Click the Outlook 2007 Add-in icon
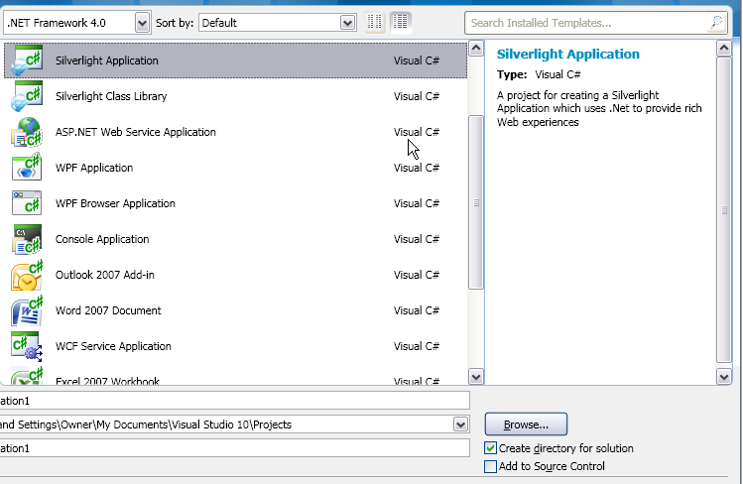The width and height of the screenshot is (743, 484). tap(27, 275)
